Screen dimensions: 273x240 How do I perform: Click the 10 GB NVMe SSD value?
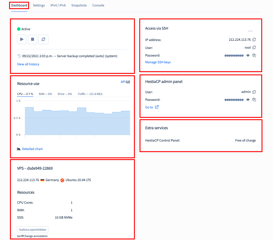click(x=64, y=217)
